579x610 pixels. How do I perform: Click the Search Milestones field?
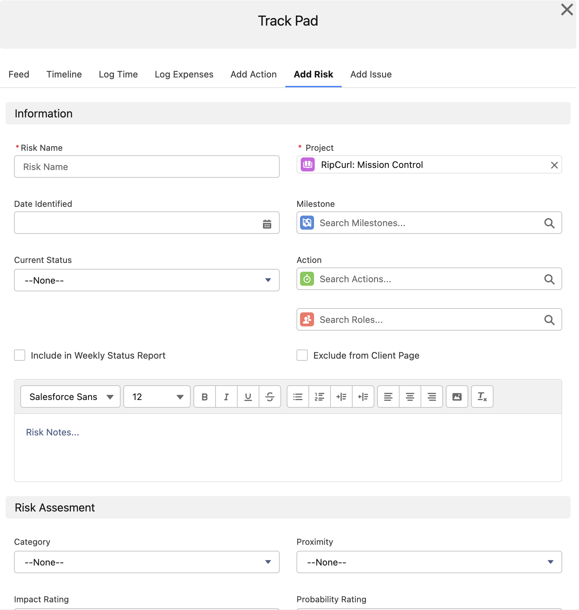click(x=429, y=223)
